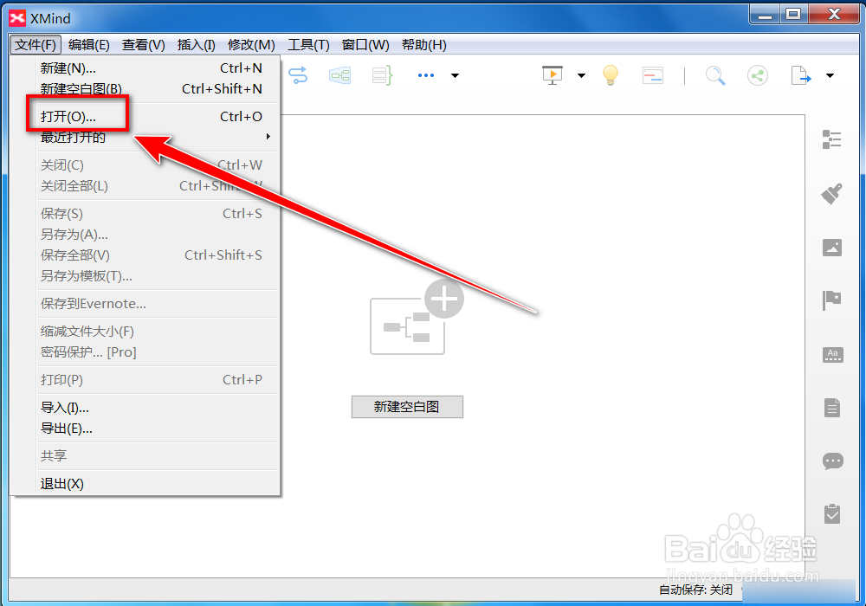Click the summary bracket icon in toolbar
866x606 pixels.
pyautogui.click(x=382, y=75)
